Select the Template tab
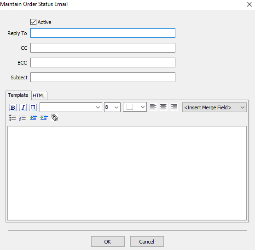 (x=18, y=95)
